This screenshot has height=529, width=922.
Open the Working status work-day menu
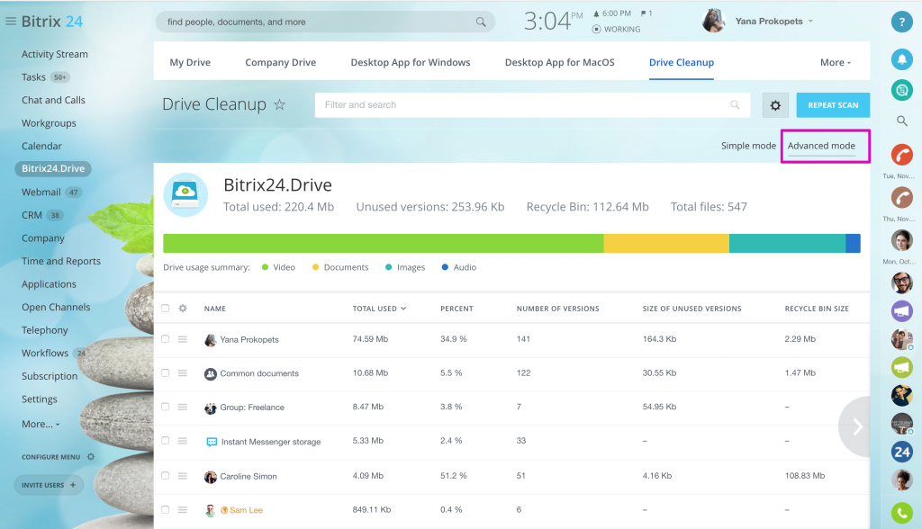[x=616, y=29]
